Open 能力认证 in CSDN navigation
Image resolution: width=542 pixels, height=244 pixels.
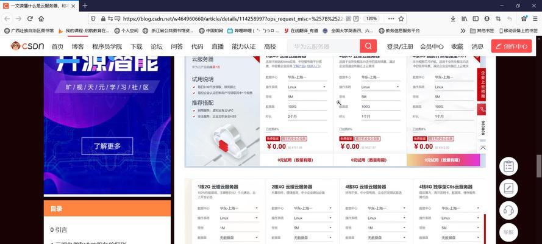click(244, 46)
